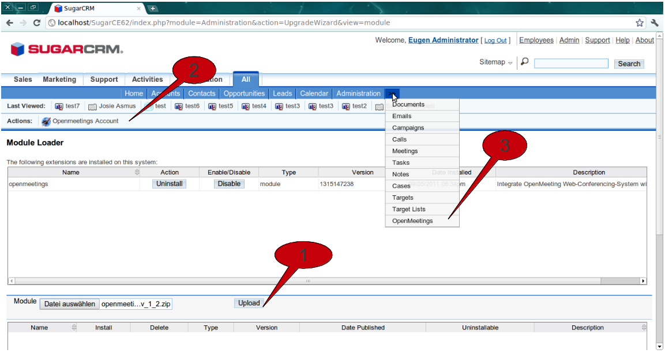Click the >> more modules expander

392,93
